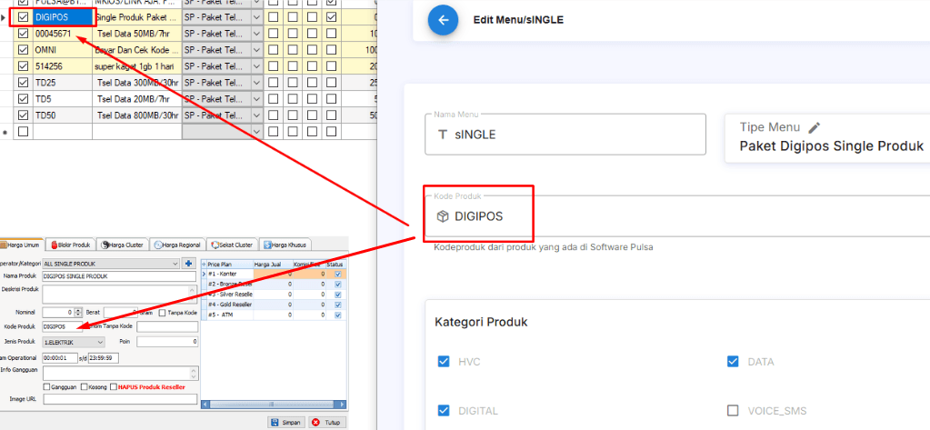930x430 pixels.
Task: Switch to the Blokir Produk tab
Action: pos(71,245)
